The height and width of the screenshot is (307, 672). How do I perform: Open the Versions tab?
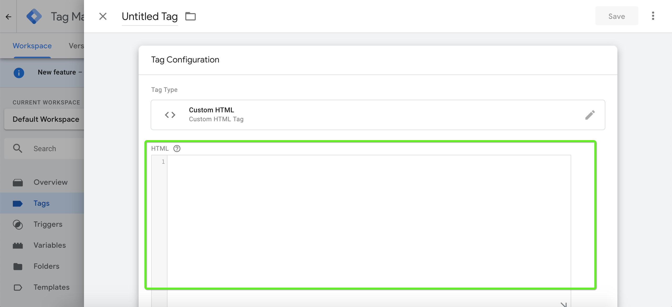76,46
